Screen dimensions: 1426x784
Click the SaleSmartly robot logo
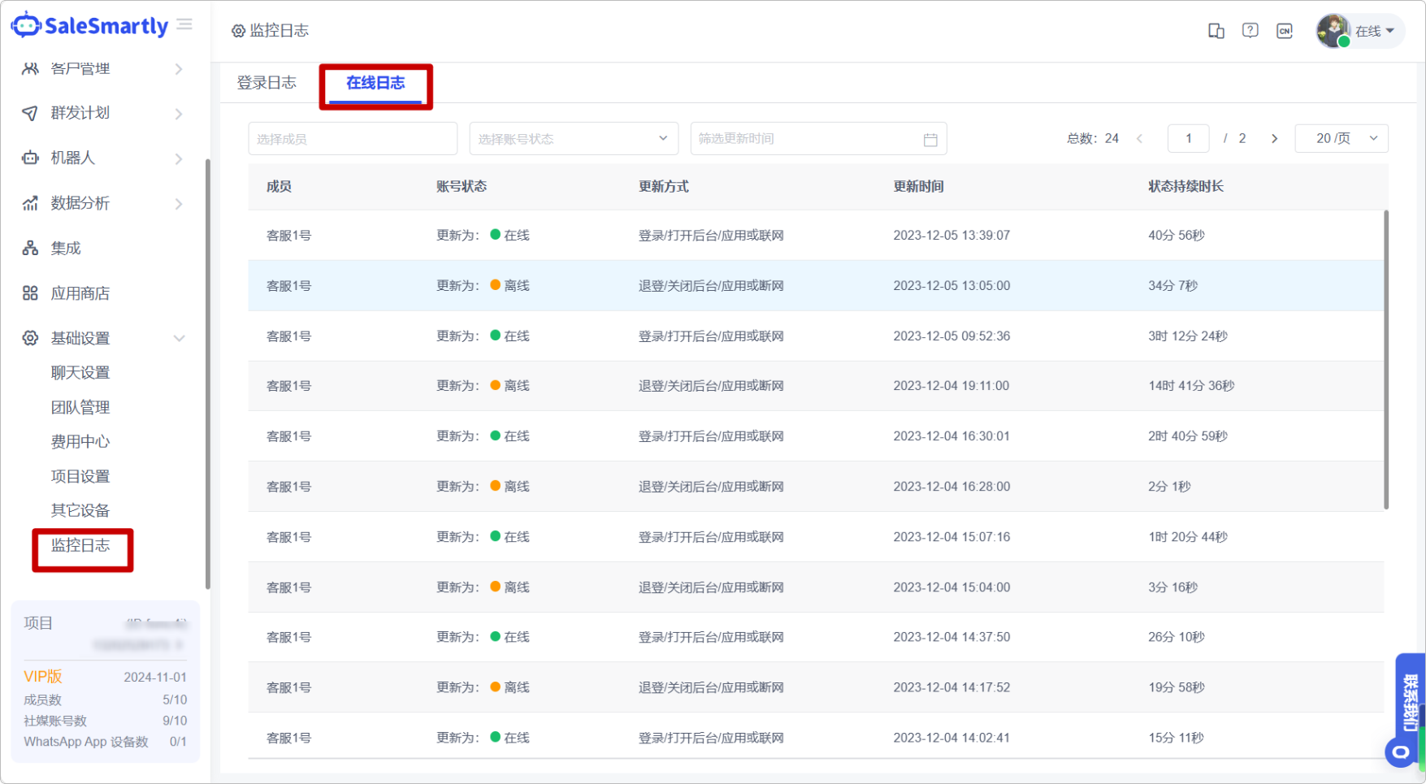pos(26,25)
